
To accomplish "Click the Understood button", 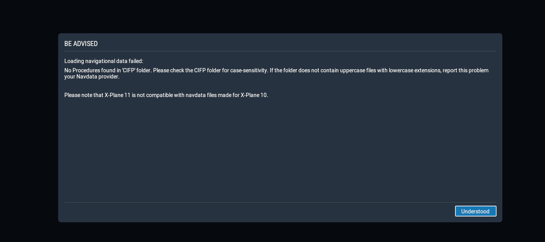I will click(475, 211).
